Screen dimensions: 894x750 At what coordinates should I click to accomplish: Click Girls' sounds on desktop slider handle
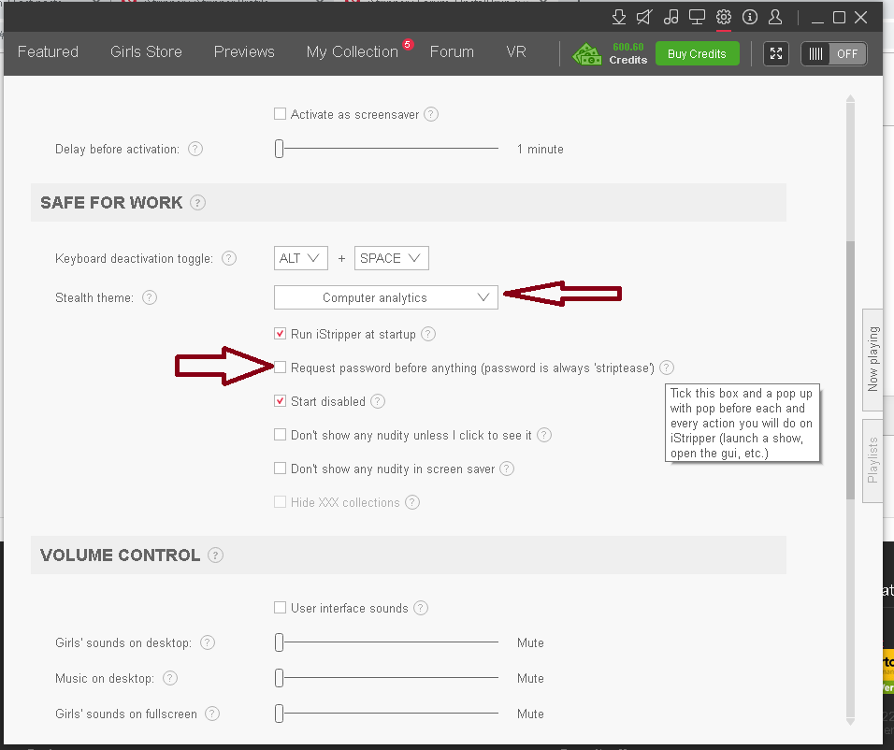click(x=279, y=642)
